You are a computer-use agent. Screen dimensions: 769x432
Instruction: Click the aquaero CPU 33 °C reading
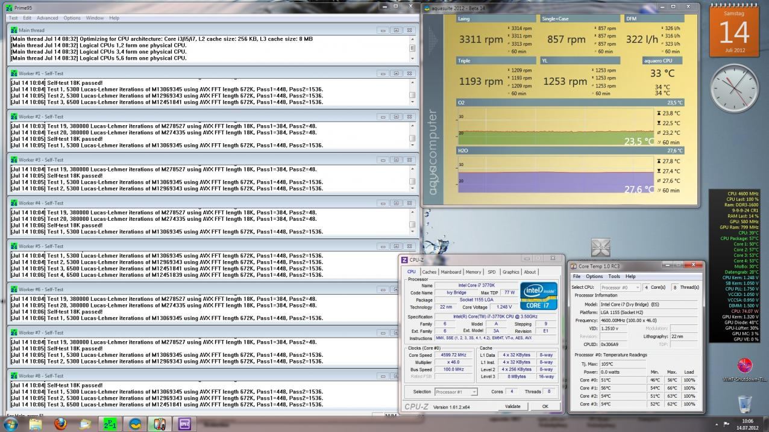coord(662,73)
